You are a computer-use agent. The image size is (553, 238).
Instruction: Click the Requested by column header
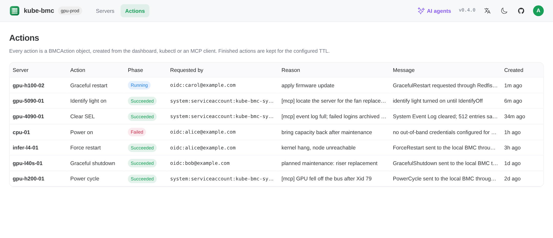pyautogui.click(x=187, y=70)
